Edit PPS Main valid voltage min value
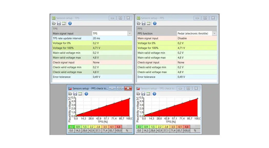This screenshot has height=148, width=269. pos(197,53)
